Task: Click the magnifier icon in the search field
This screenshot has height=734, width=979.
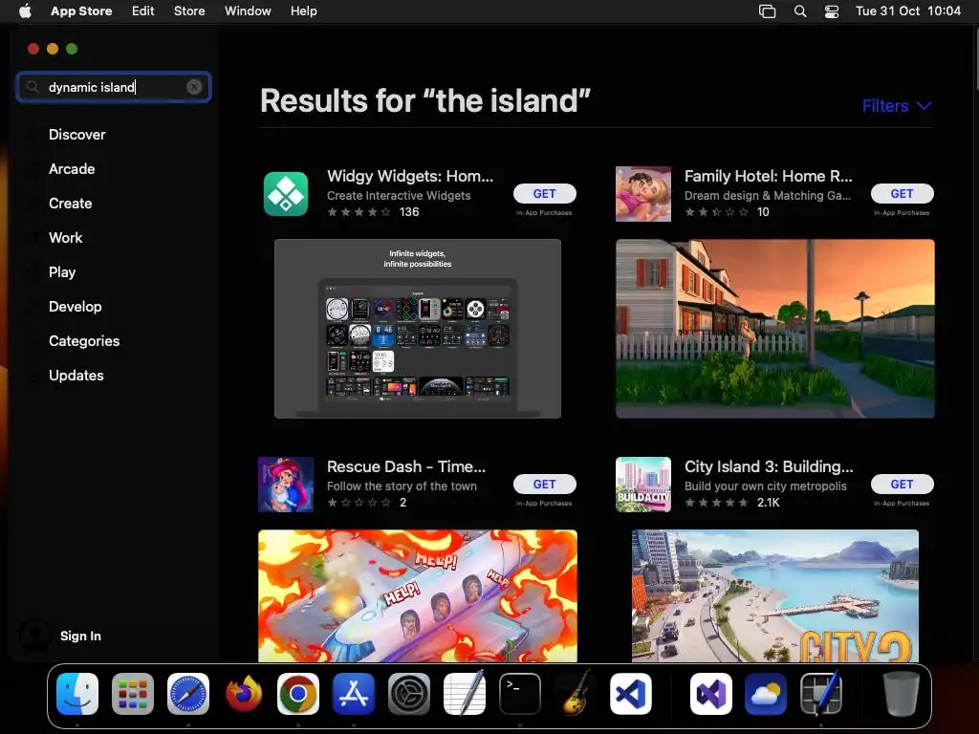Action: (x=33, y=87)
